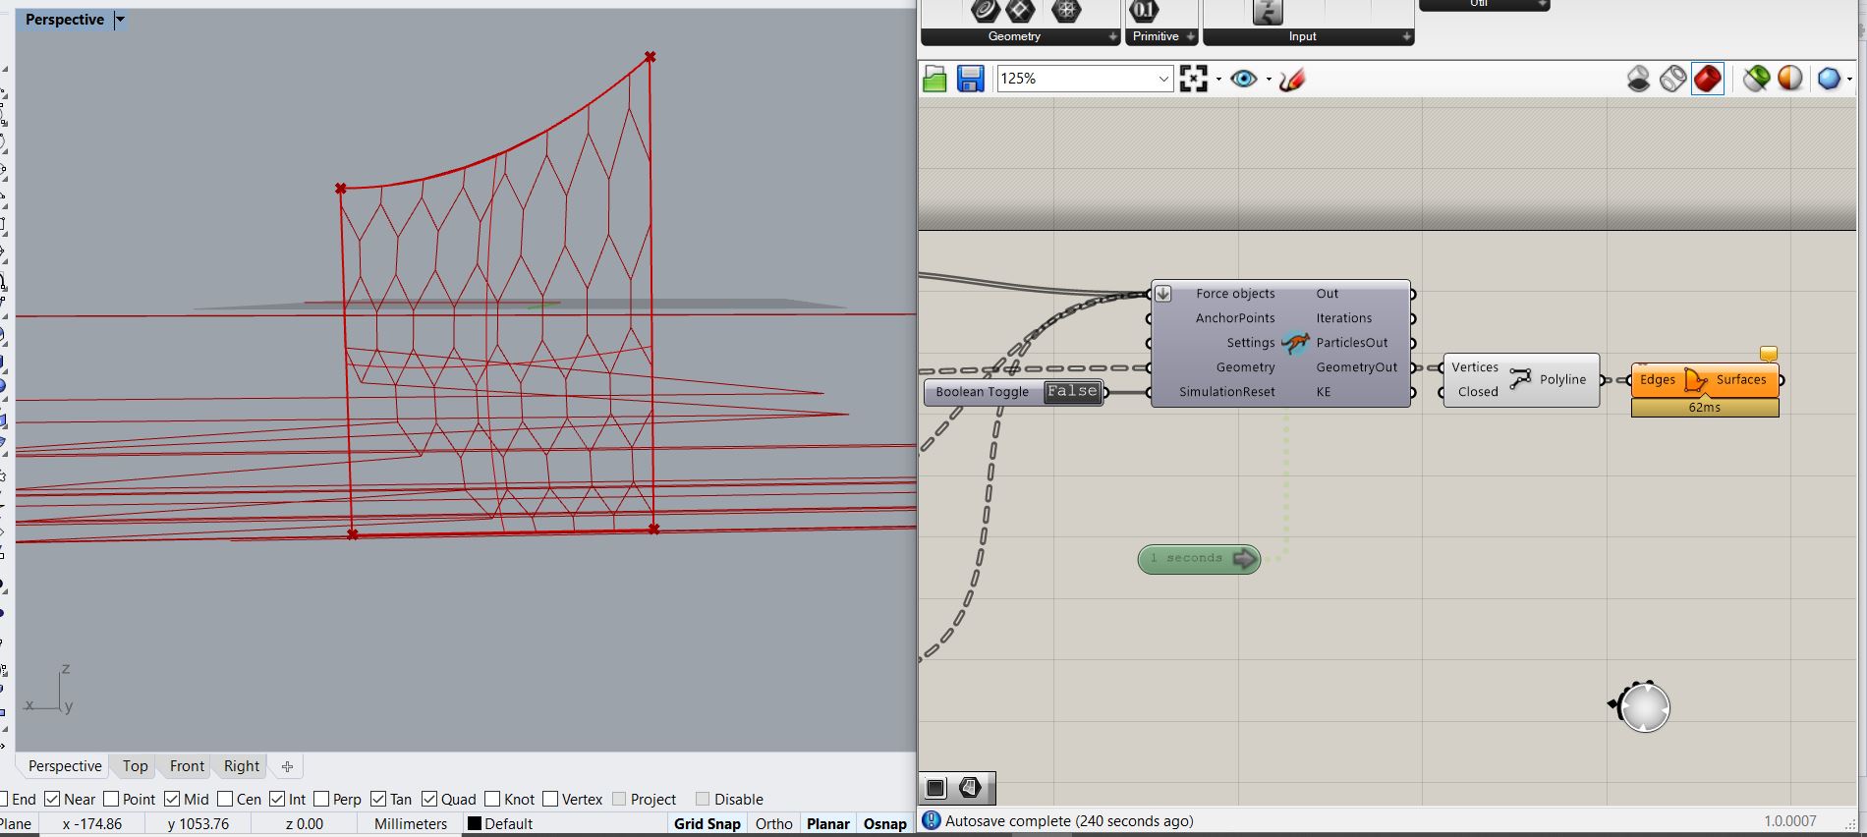1867x837 pixels.
Task: Enable the Vertex osnap checkbox
Action: point(550,799)
